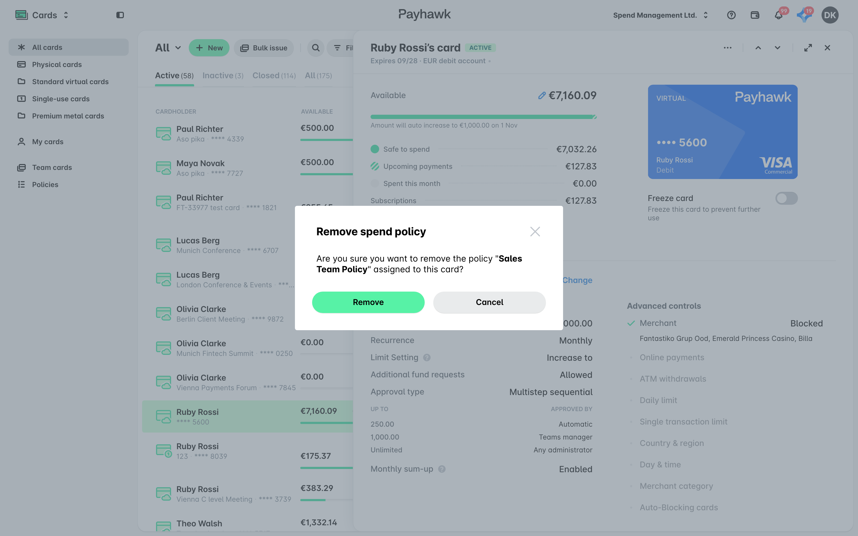Select Maya Novak card row
858x536 pixels.
(x=247, y=168)
